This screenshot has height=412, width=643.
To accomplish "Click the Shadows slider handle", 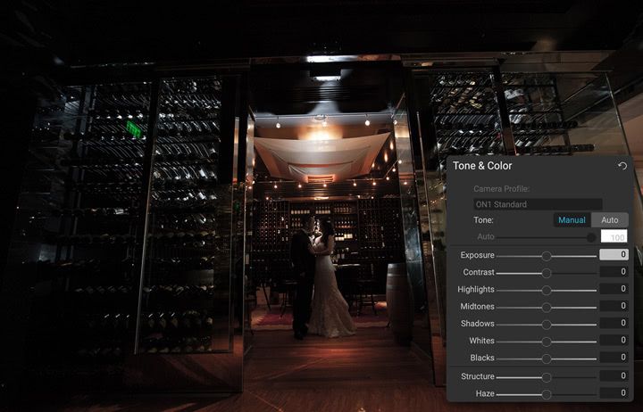I will (547, 325).
